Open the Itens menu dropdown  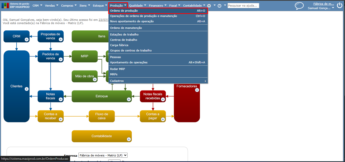pos(85,6)
